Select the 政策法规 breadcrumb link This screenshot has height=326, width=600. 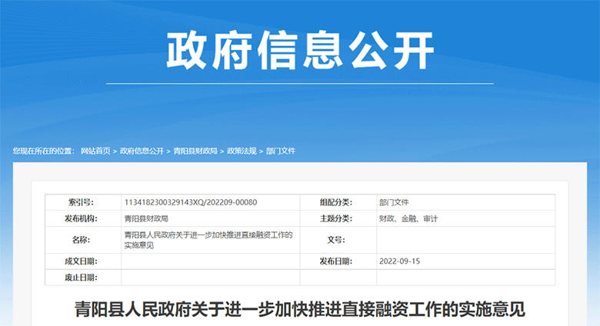241,151
